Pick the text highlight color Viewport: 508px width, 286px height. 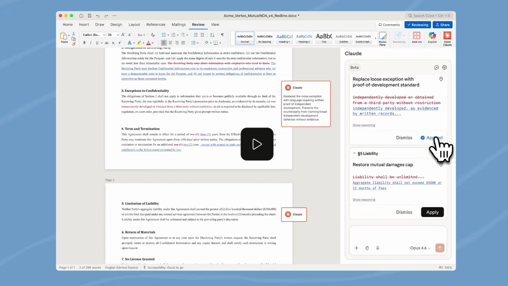[x=139, y=43]
